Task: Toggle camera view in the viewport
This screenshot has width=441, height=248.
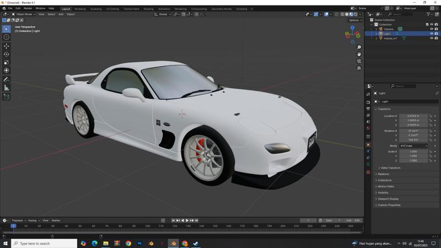Action: pyautogui.click(x=359, y=61)
